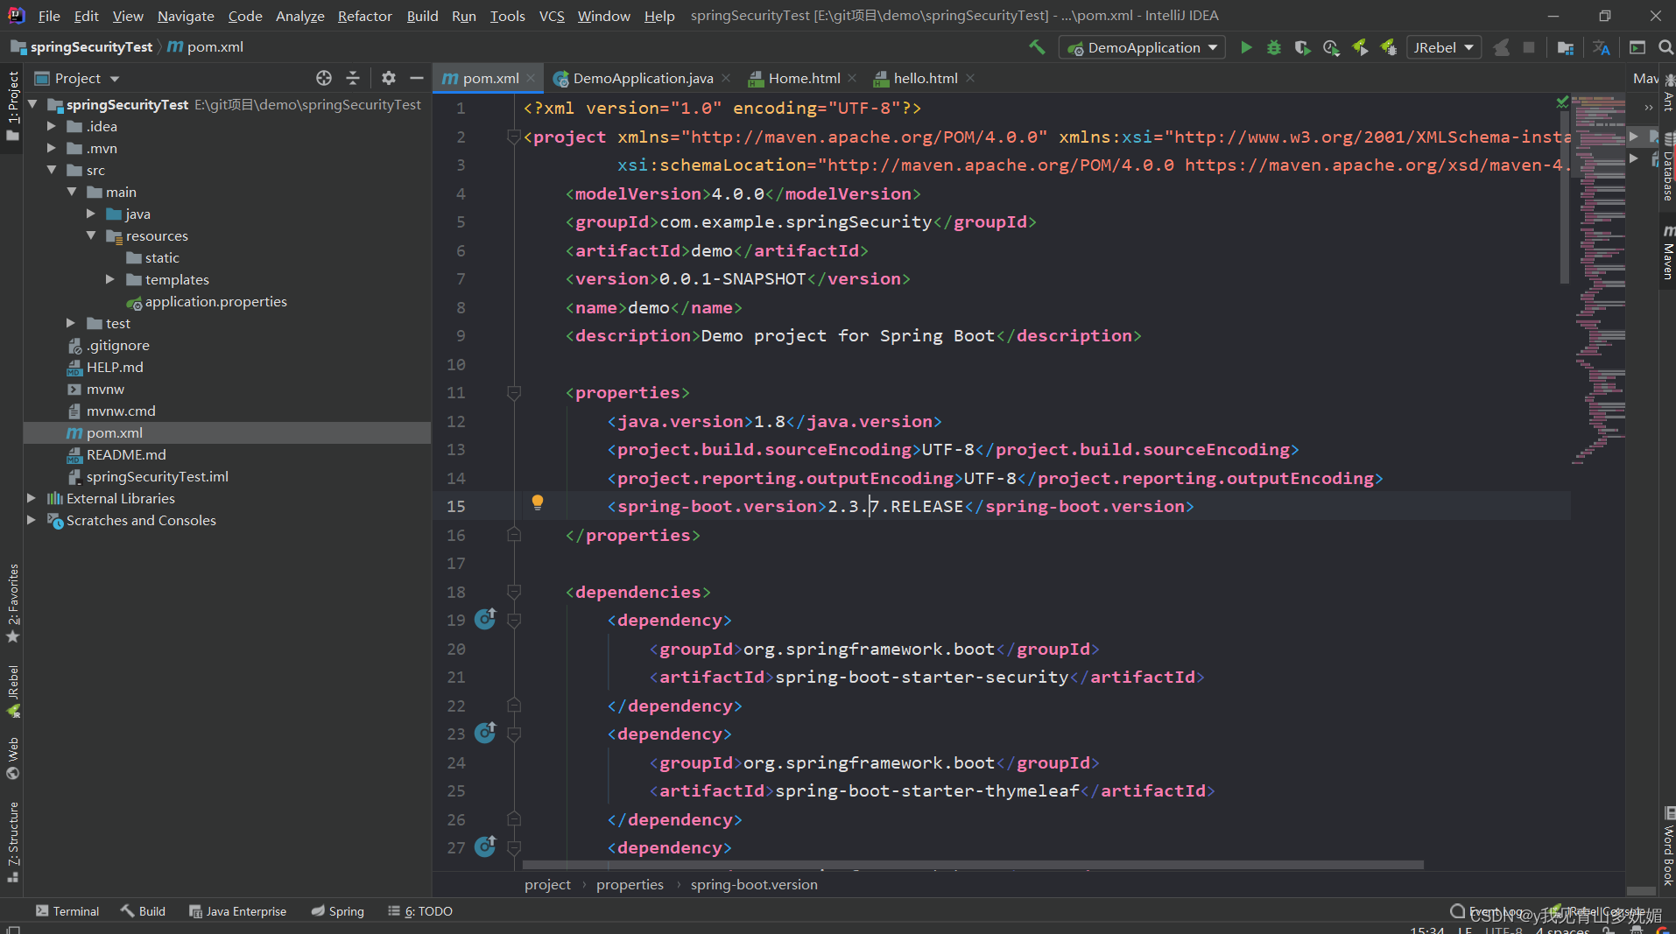Open the VCS menu

[552, 16]
